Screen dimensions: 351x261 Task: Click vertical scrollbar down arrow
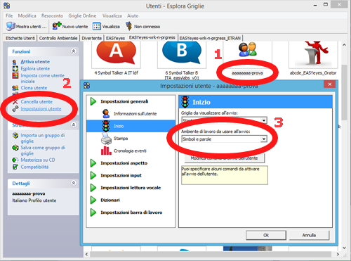pos(344,248)
